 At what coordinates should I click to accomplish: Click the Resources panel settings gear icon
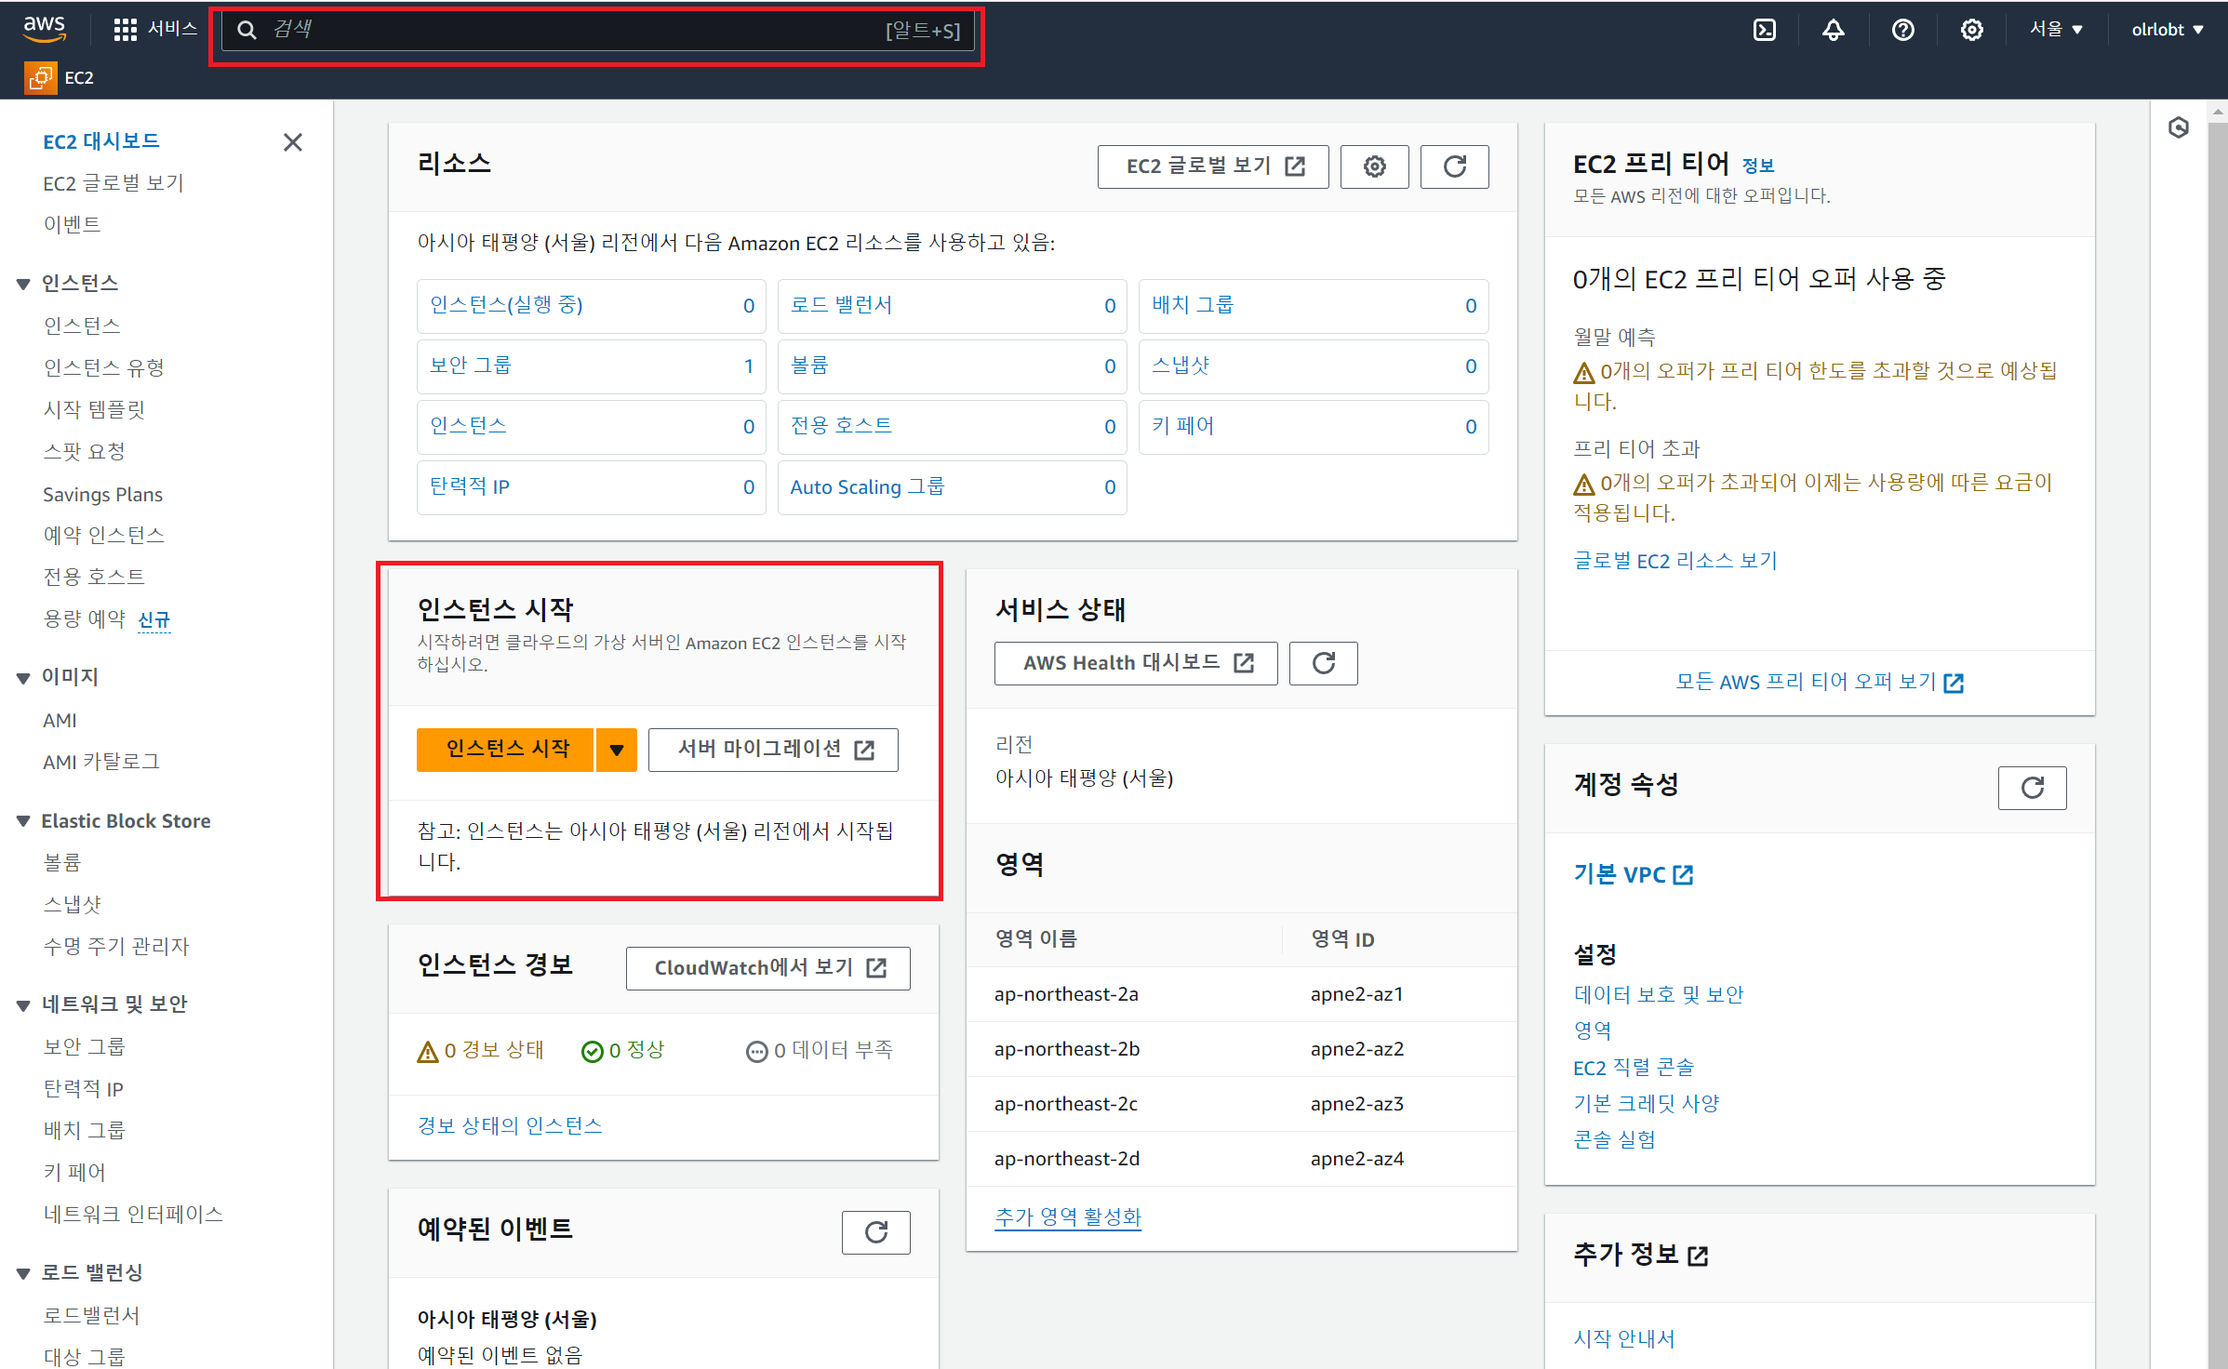point(1374,166)
